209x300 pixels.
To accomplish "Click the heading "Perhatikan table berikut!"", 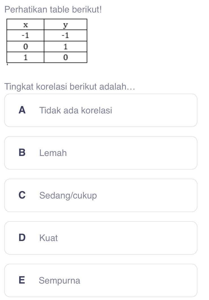I will click(53, 9).
